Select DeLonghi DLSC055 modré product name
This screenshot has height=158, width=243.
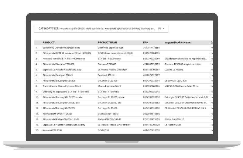(111, 97)
